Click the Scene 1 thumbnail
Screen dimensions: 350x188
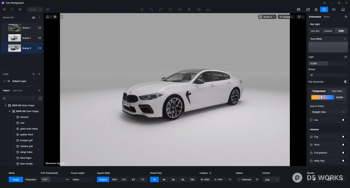coord(14,28)
